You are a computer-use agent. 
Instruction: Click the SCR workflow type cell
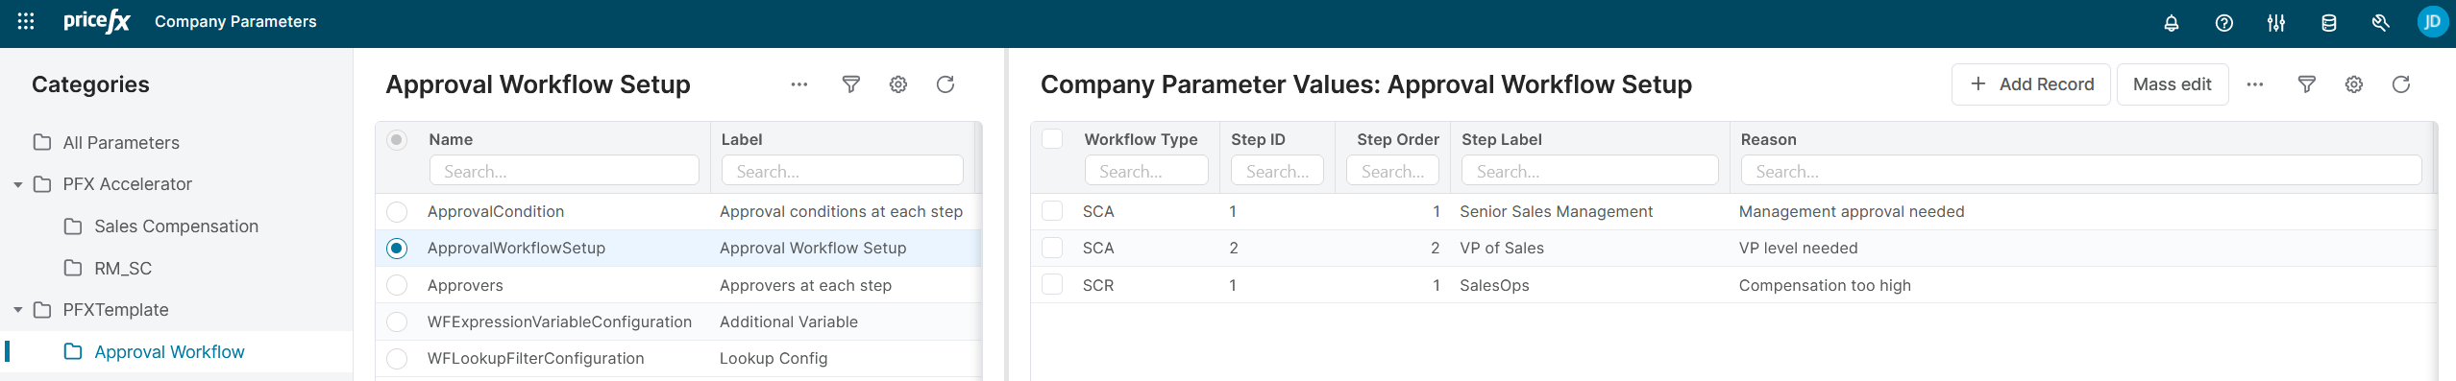tap(1097, 285)
